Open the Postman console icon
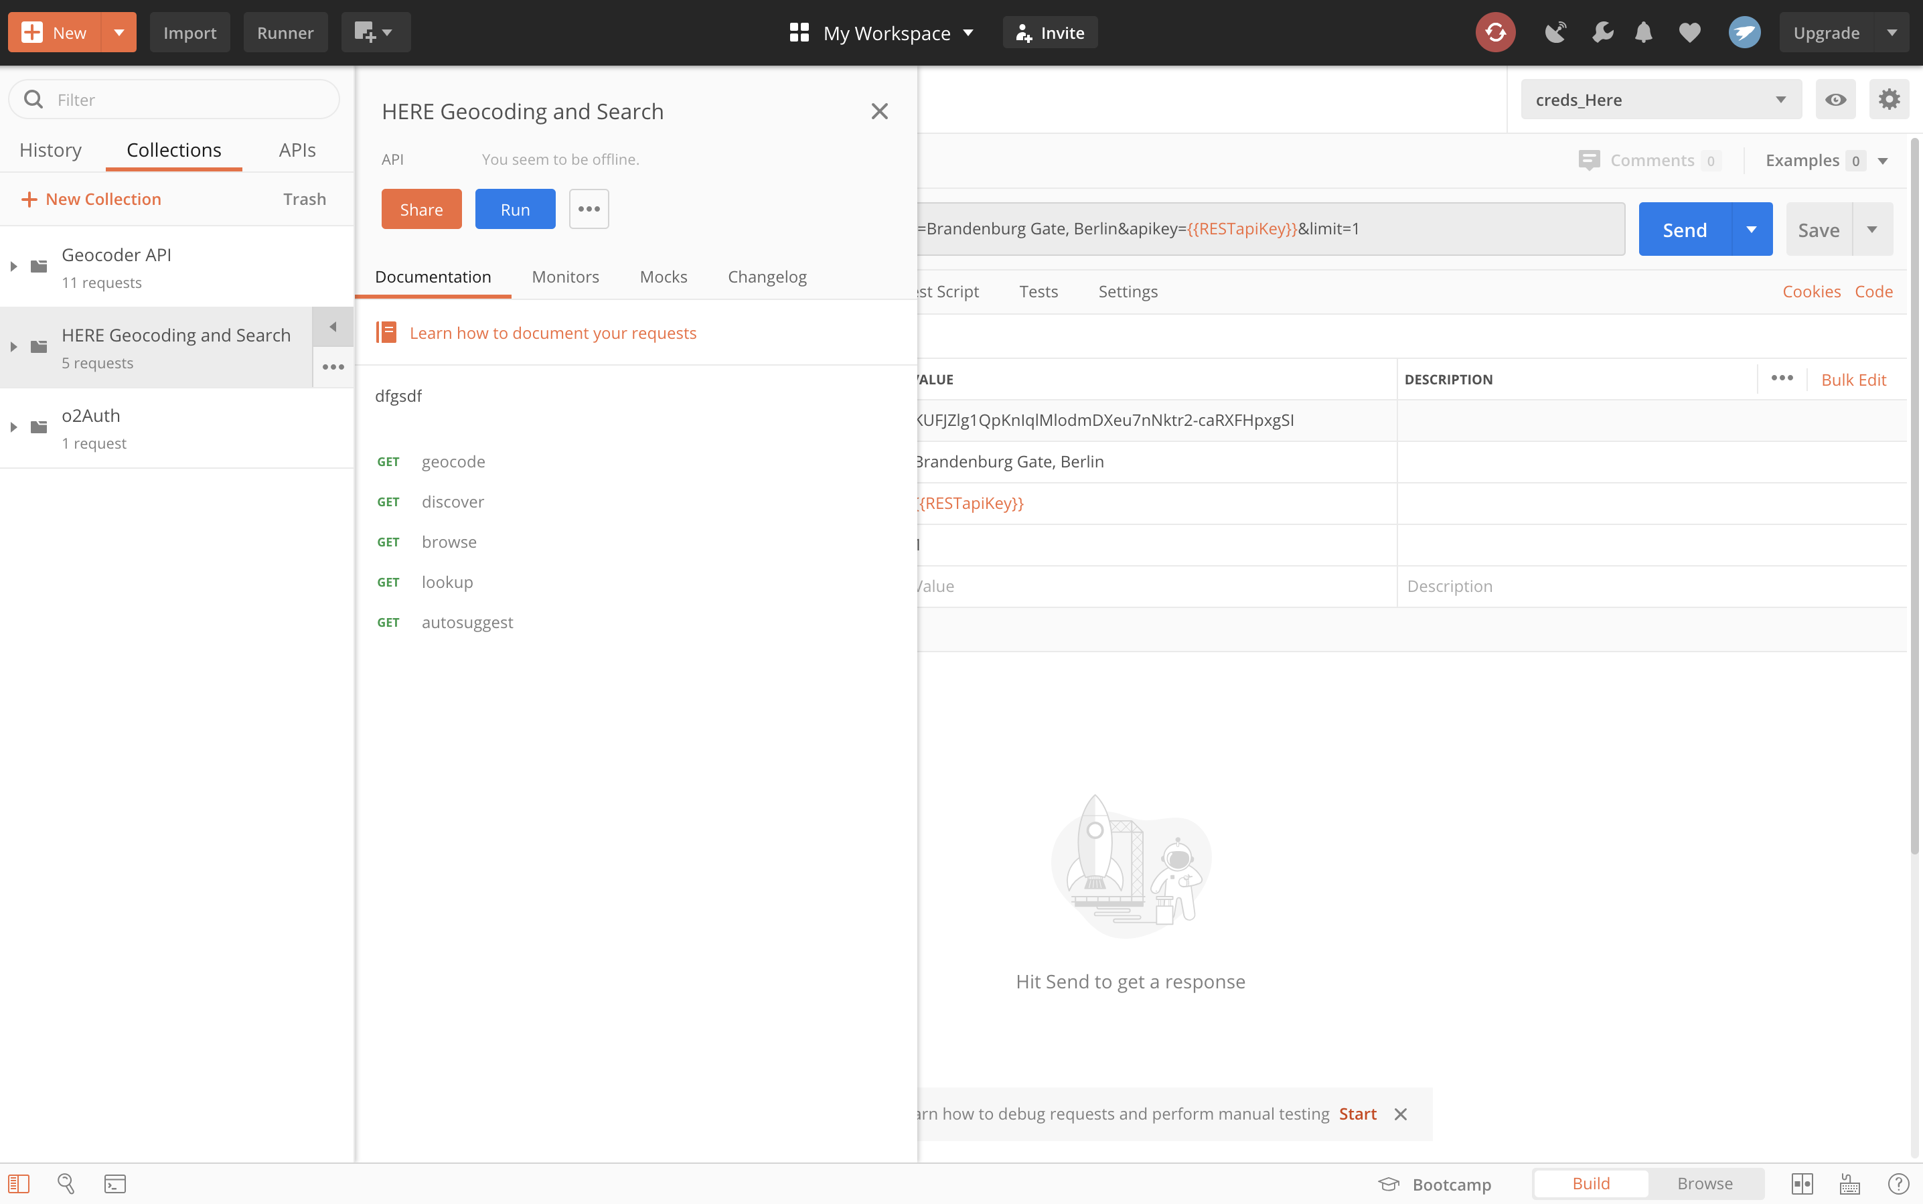Image resolution: width=1923 pixels, height=1204 pixels. (114, 1183)
